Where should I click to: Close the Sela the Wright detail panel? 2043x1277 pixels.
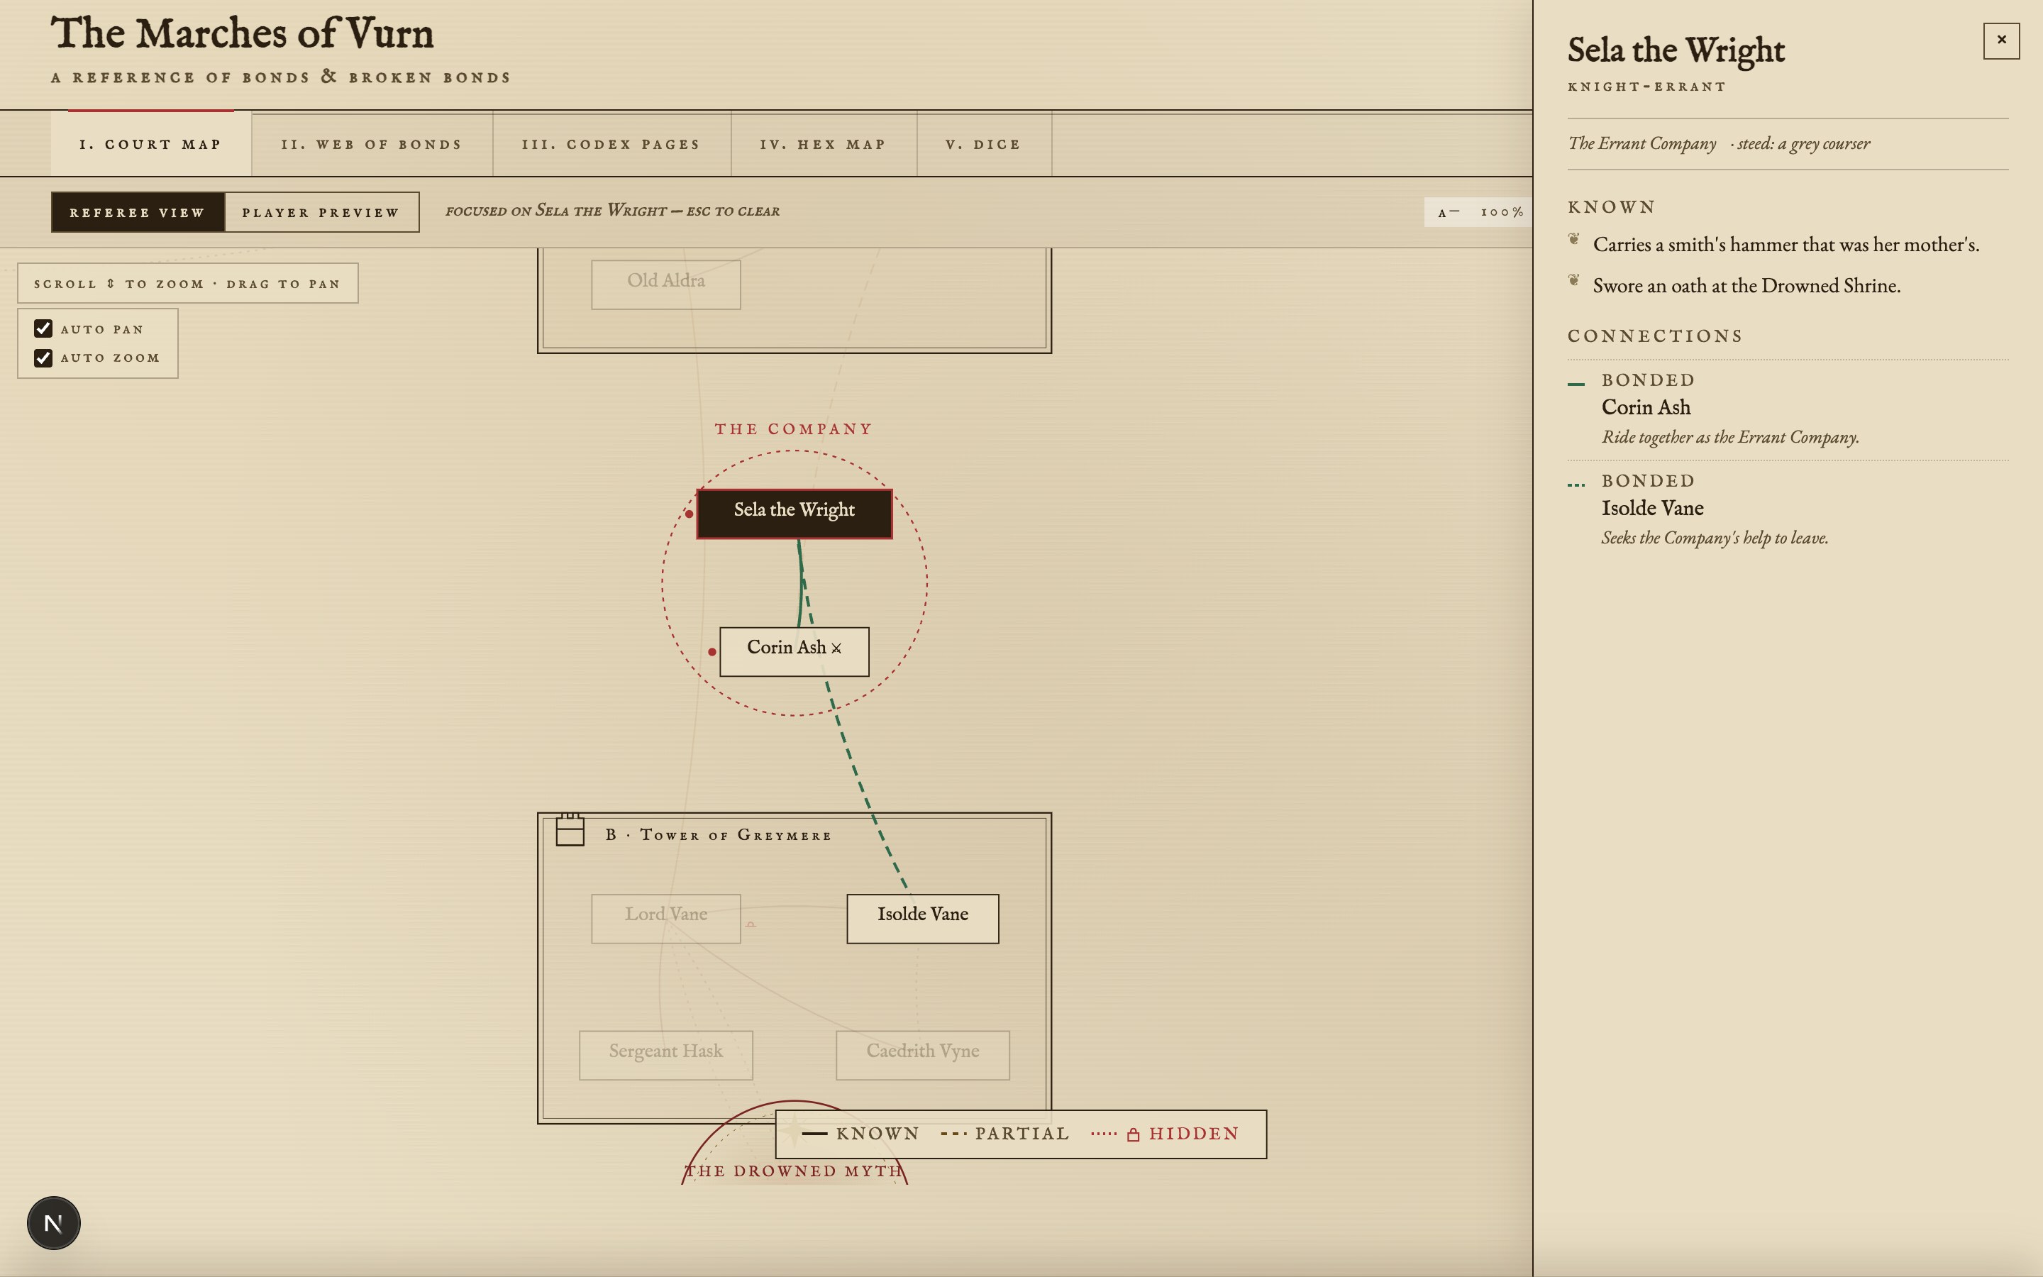point(2000,40)
